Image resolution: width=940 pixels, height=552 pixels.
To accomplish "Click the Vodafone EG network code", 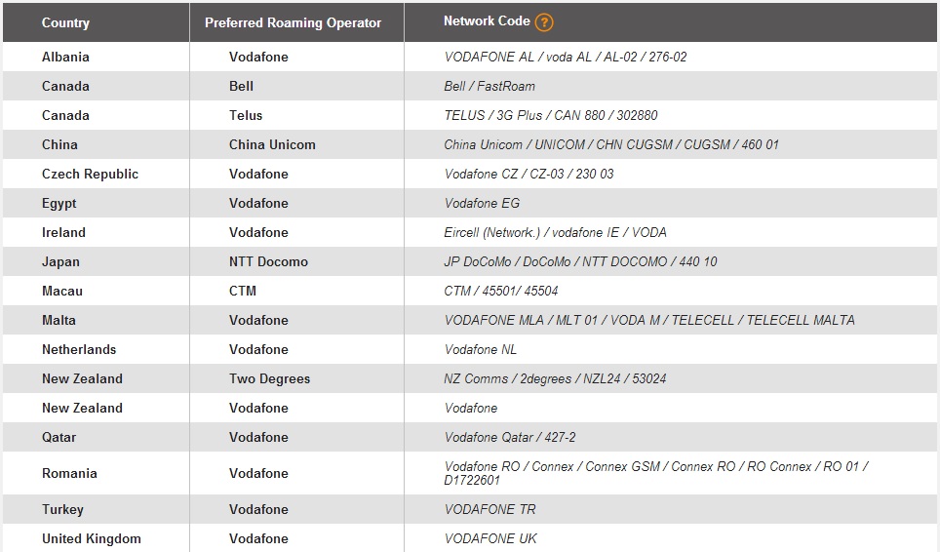I will [482, 203].
